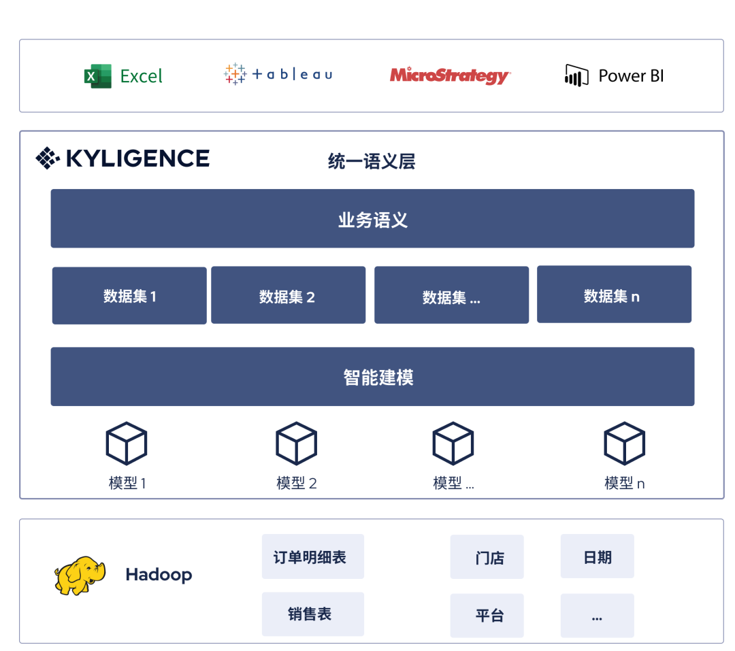Viewport: 735px width, 651px height.
Task: Click the tableau wordmark text
Action: click(x=293, y=74)
